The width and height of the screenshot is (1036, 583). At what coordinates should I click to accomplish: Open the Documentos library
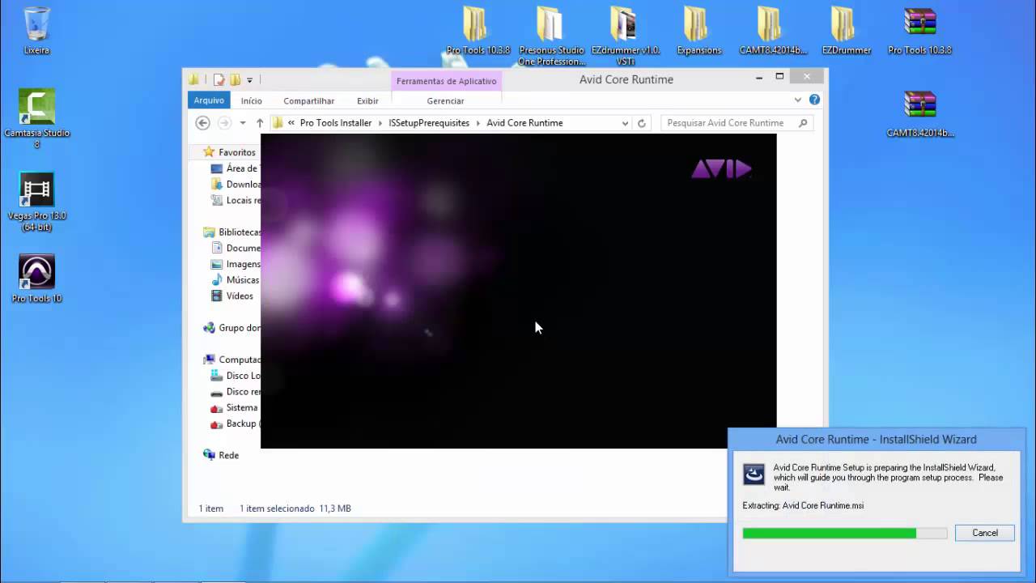coord(236,248)
